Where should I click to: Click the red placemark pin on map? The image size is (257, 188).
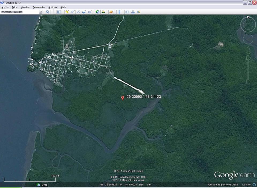[123, 98]
